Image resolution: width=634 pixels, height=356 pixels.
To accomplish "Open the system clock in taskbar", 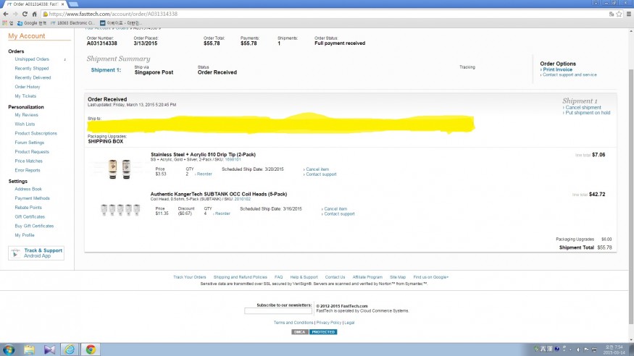I will click(x=614, y=349).
